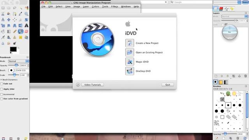The image size is (249, 140).
Task: Click the Open an Existing Project icon
Action: [130, 52]
